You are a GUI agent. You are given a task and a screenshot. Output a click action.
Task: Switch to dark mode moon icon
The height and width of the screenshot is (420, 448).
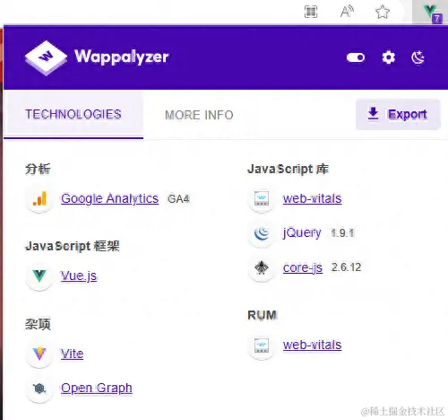pos(418,57)
